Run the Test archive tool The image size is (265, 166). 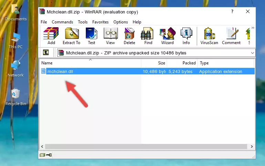coord(91,36)
